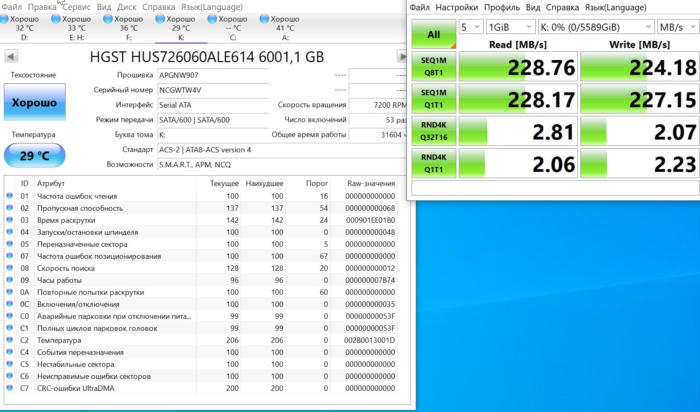Select drive D: status icon at 32 °C
The image size is (700, 412).
tap(5, 19)
